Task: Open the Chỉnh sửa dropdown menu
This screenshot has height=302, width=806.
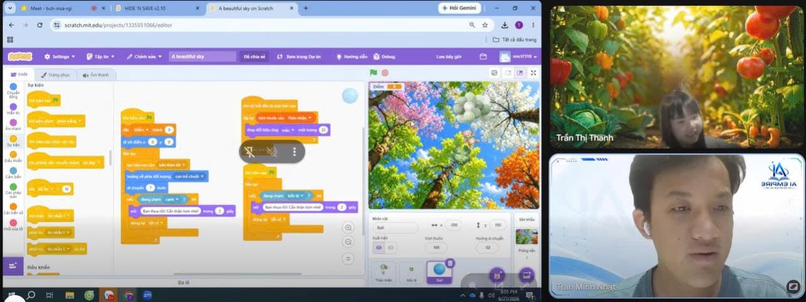Action: [144, 56]
